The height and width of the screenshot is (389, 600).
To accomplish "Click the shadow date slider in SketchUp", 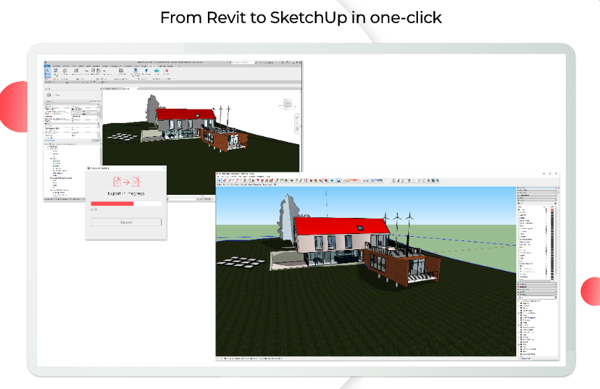I will 351,180.
